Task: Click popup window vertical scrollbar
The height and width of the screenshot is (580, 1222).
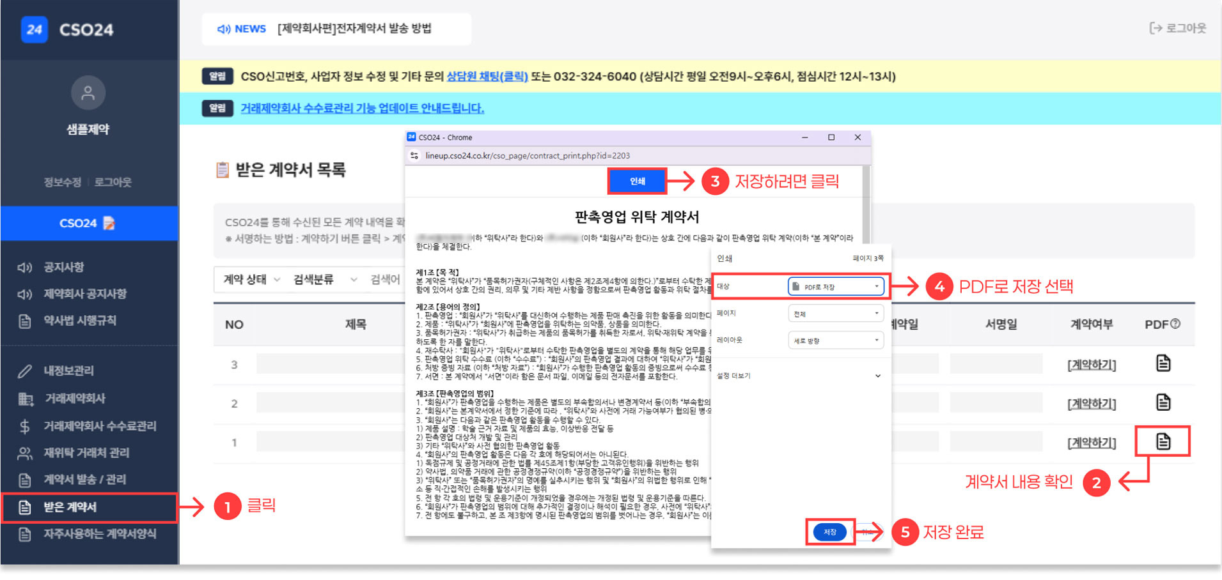Action: [x=866, y=204]
